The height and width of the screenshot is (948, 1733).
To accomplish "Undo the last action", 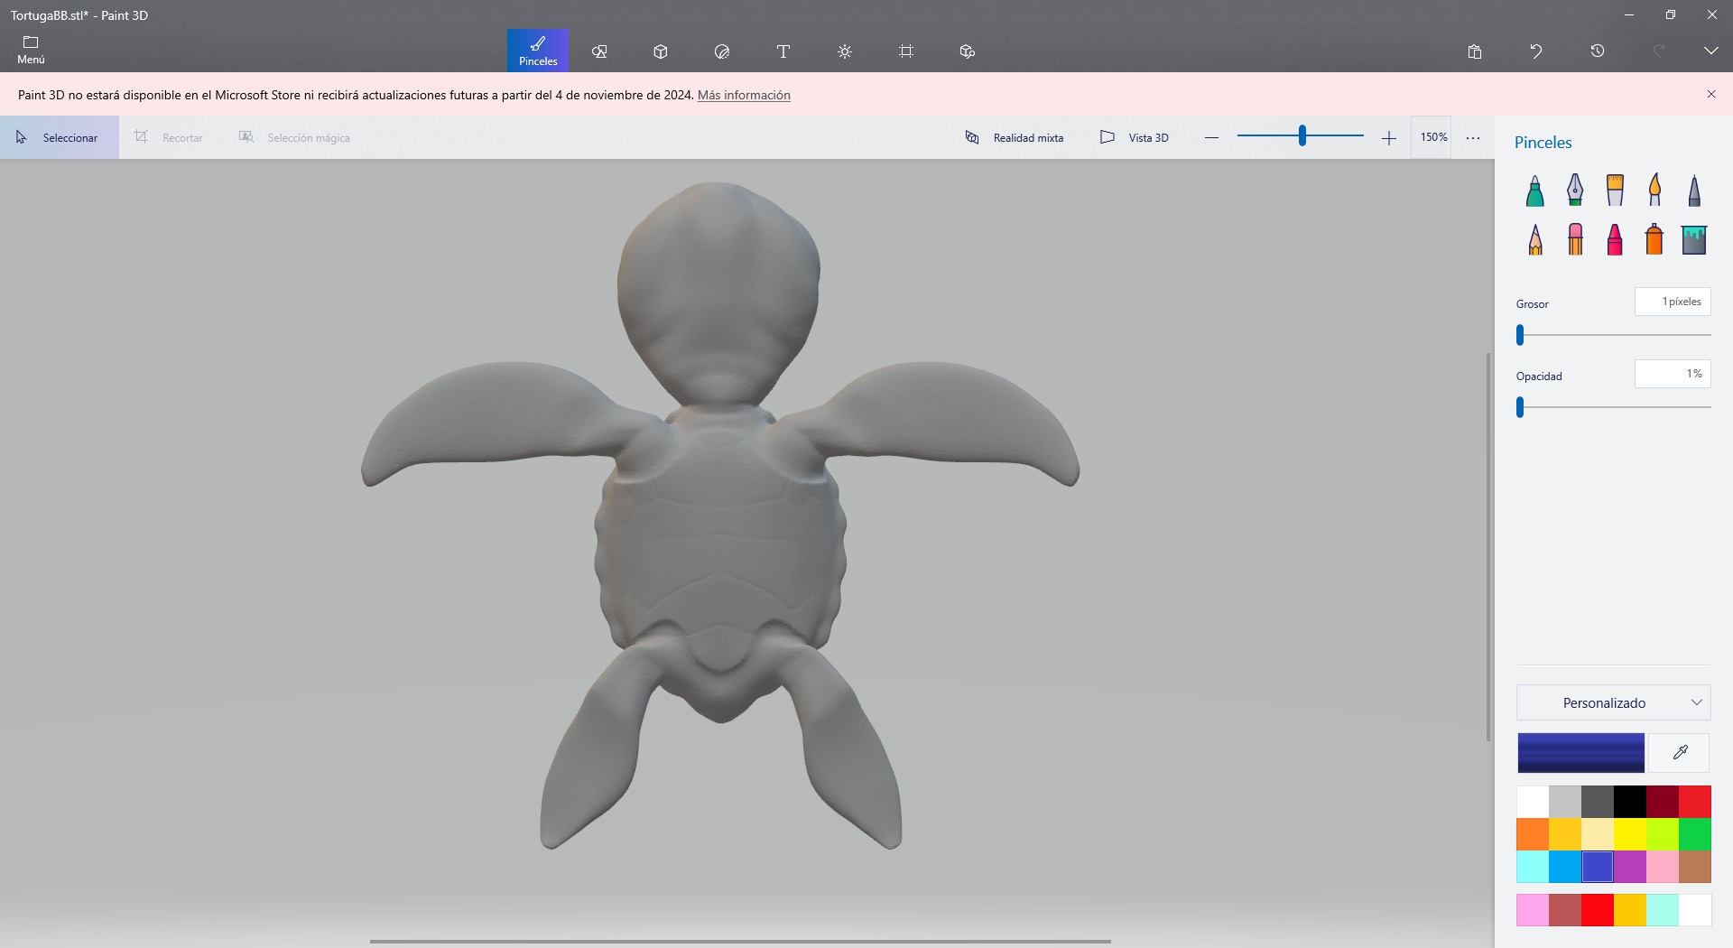I will (1536, 51).
